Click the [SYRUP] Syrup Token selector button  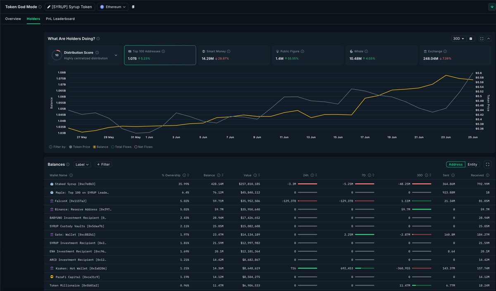[x=70, y=7]
